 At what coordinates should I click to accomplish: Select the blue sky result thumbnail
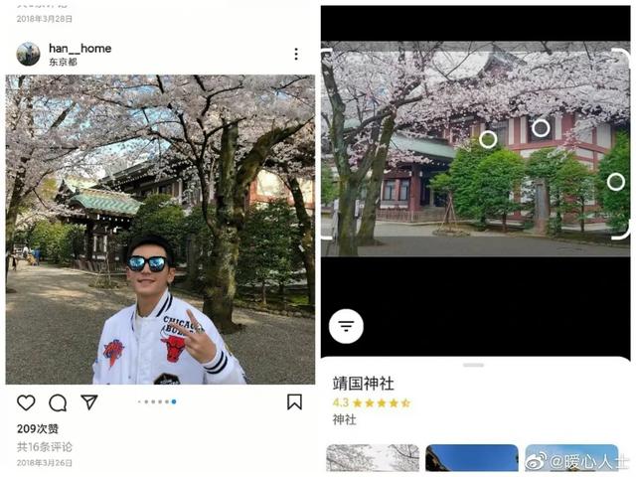pyautogui.click(x=472, y=458)
